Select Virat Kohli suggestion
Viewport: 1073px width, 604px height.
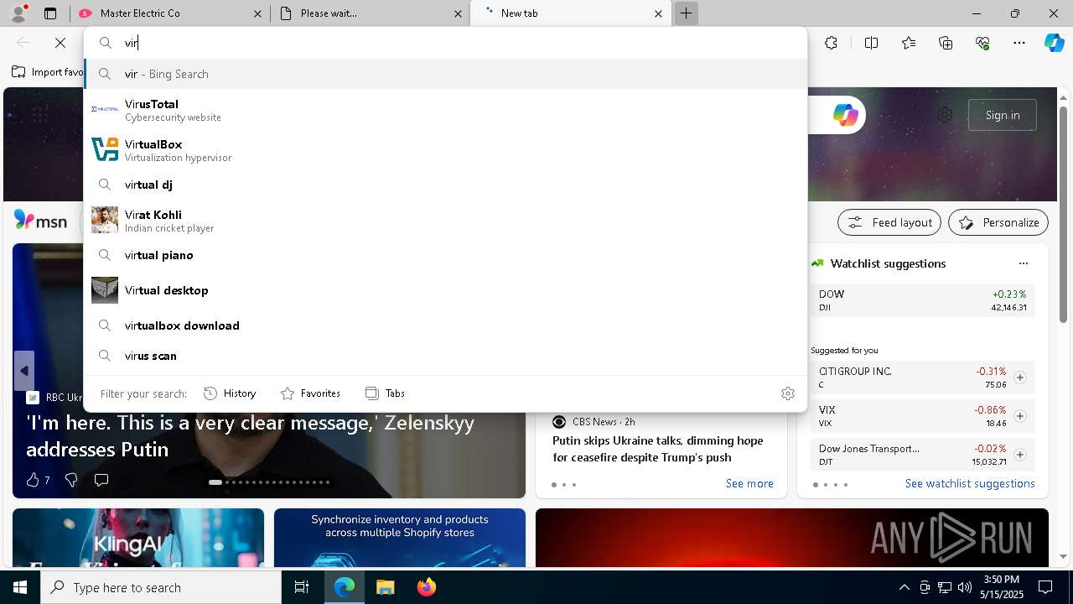(x=445, y=221)
